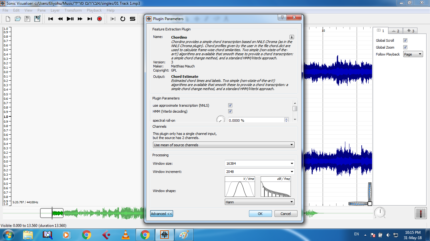Image resolution: width=430 pixels, height=241 pixels.
Task: Open VLC from the taskbar
Action: pyautogui.click(x=125, y=235)
